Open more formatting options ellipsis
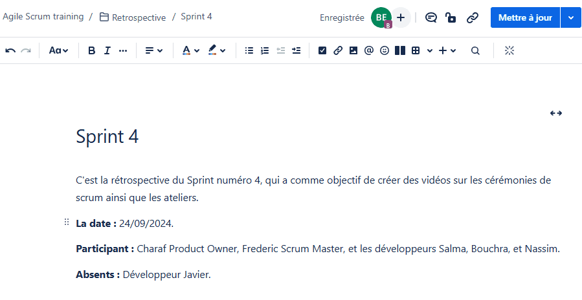 pos(123,51)
